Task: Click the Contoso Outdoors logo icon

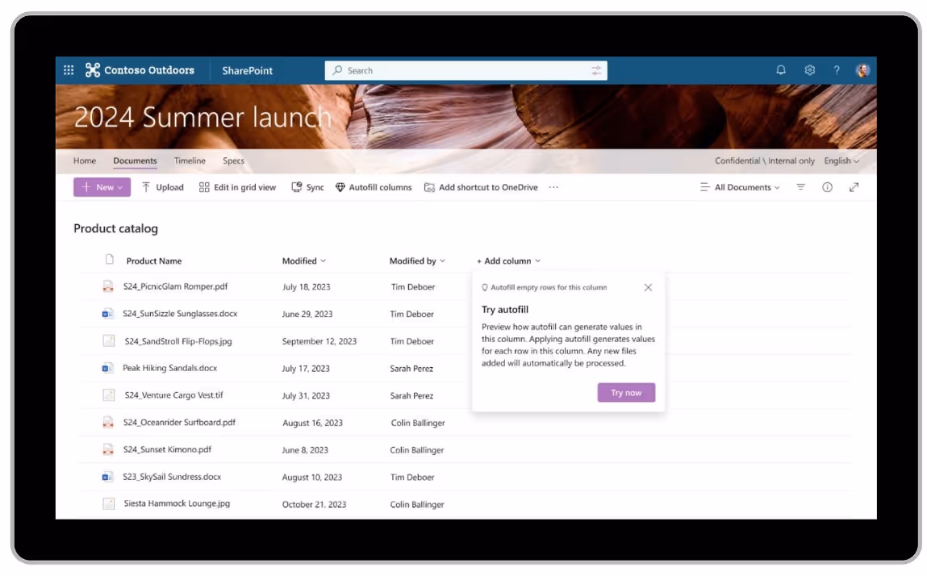Action: tap(92, 70)
